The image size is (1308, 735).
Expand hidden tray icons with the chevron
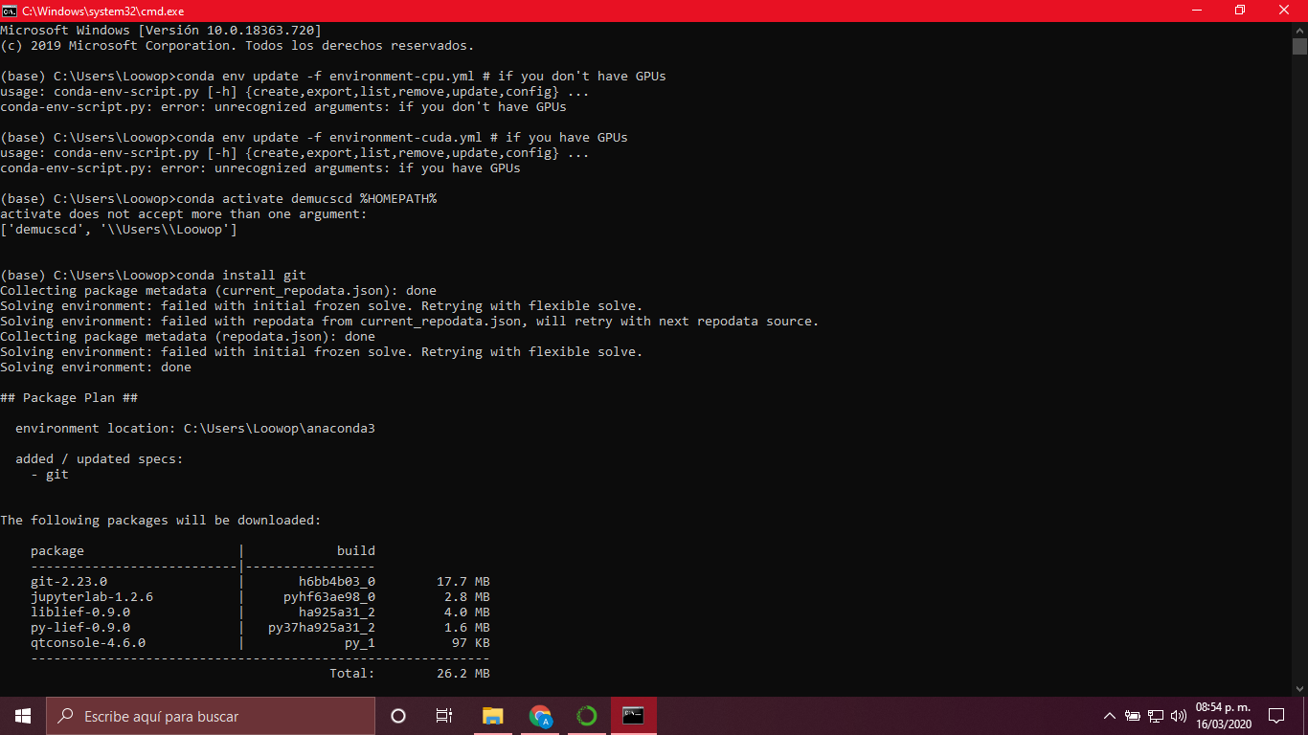coord(1109,715)
